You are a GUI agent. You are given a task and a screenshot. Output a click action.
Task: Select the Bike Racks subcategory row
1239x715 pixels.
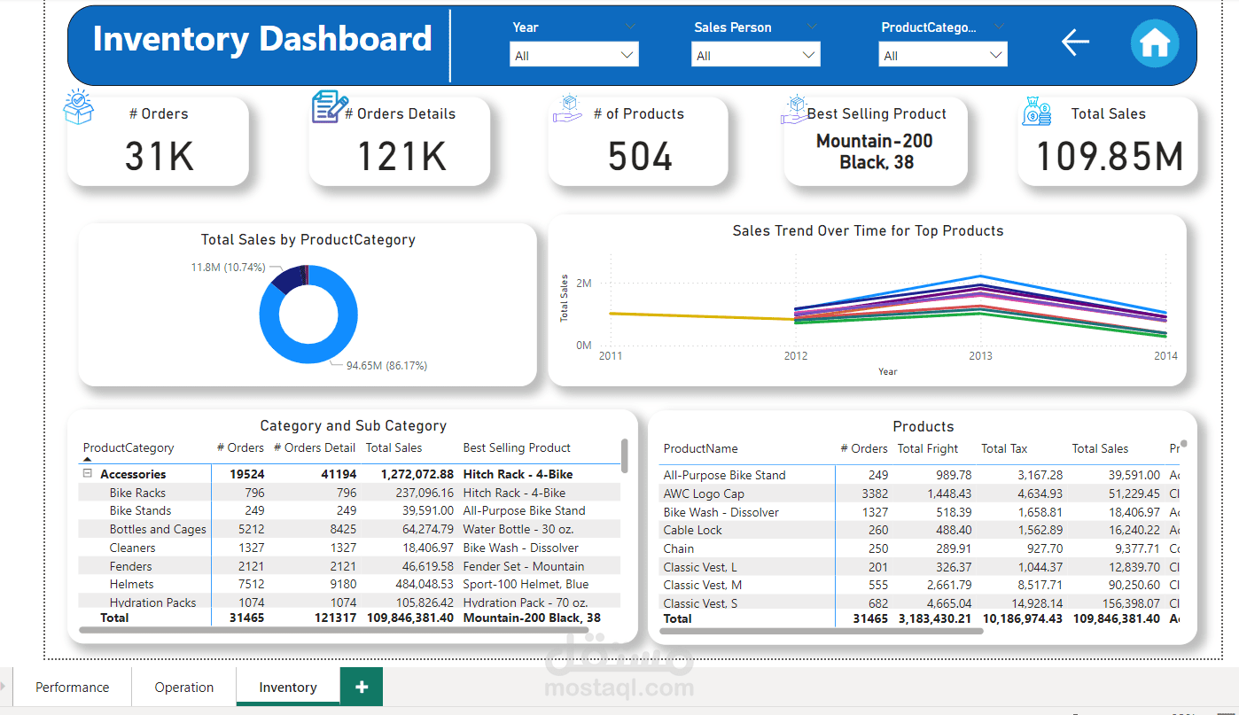349,493
